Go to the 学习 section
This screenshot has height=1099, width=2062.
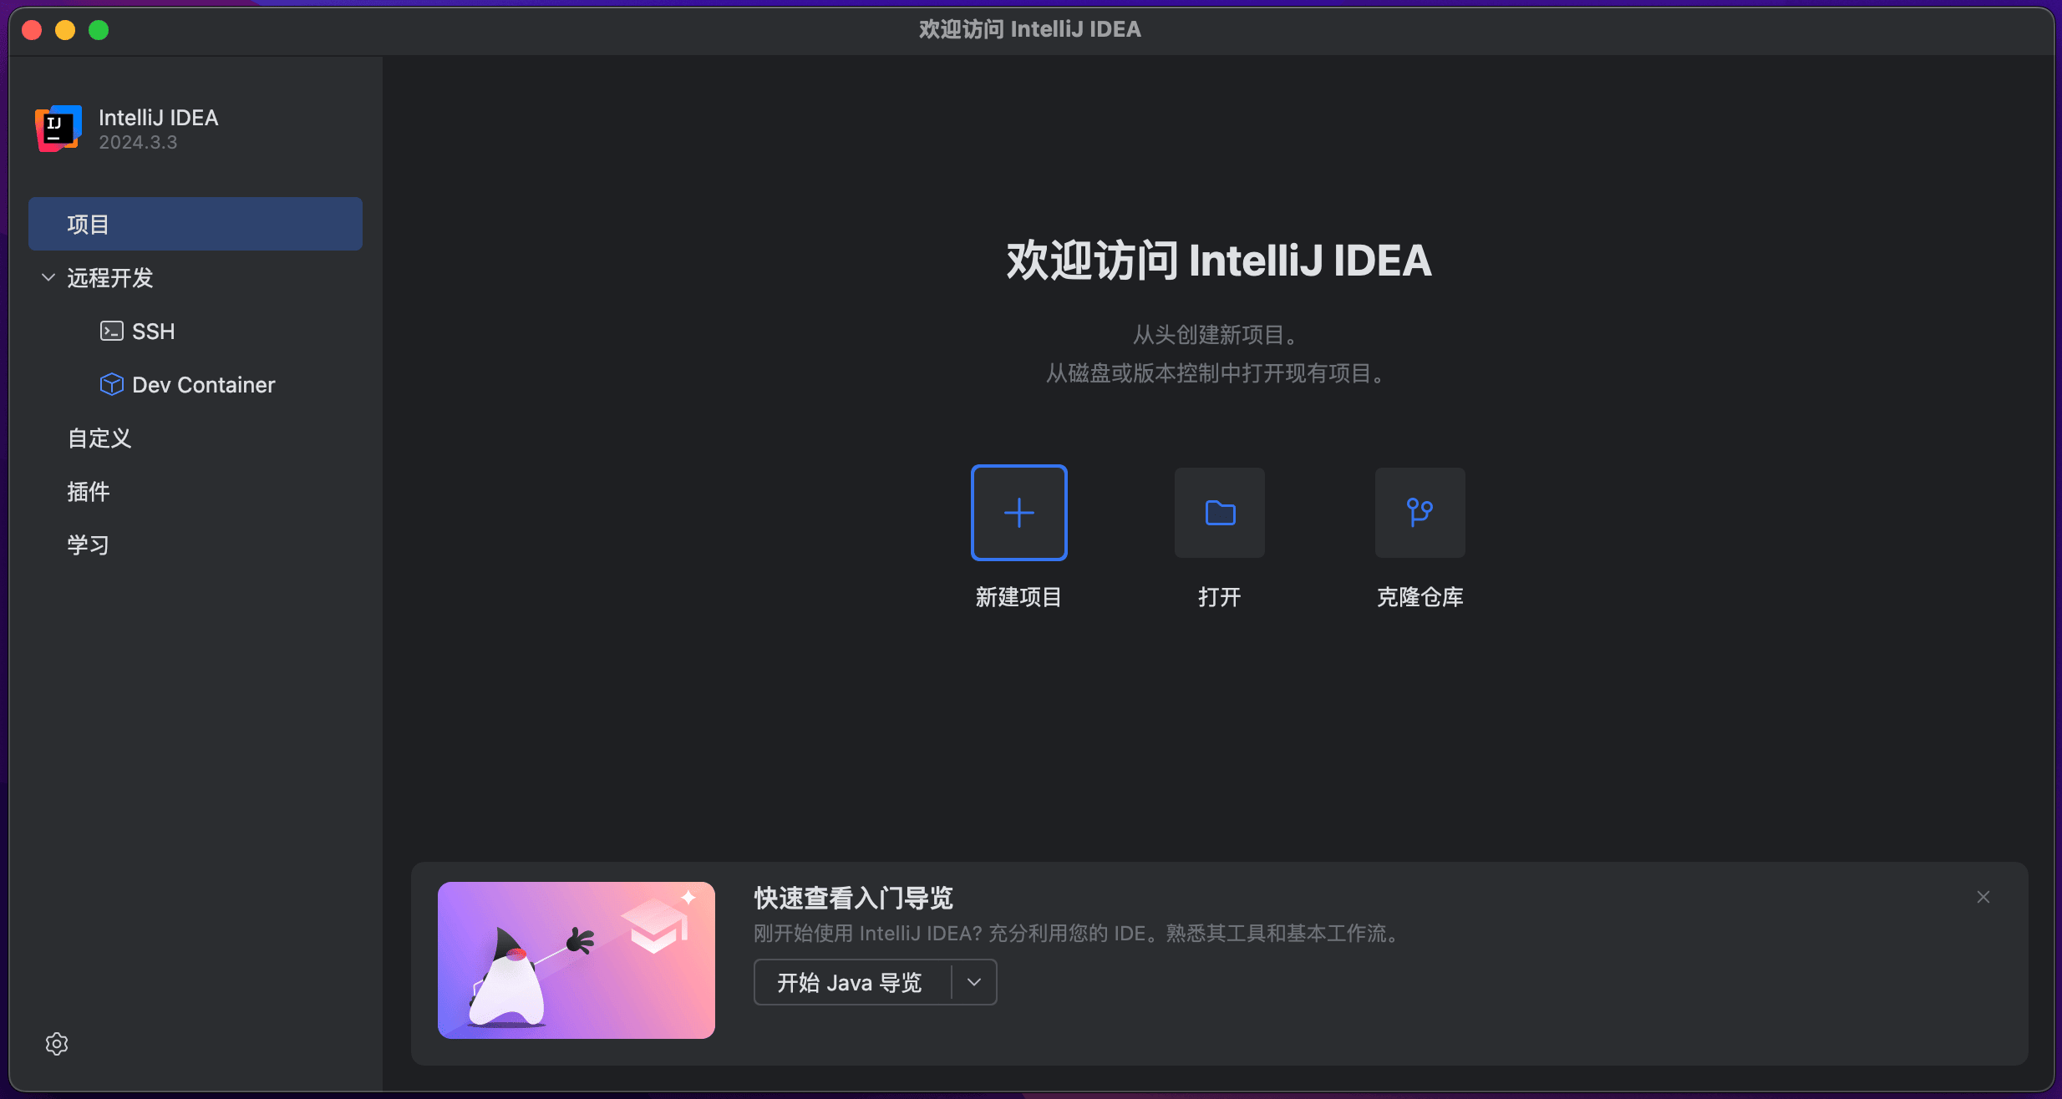click(89, 545)
